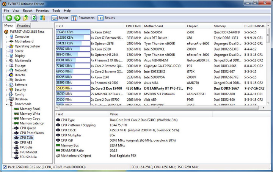The width and height of the screenshot is (273, 172).
Task: Sort by the Memory column header
Action: coord(227,26)
